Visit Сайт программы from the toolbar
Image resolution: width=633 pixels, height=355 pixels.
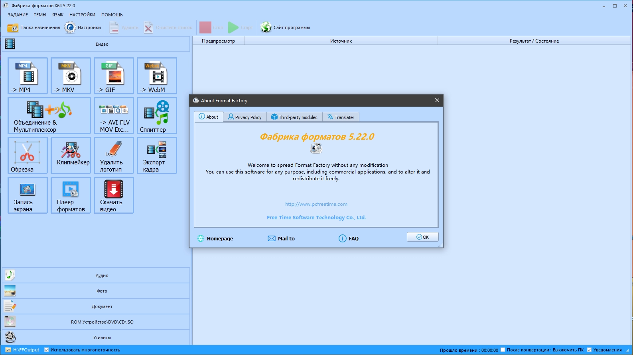(x=285, y=27)
